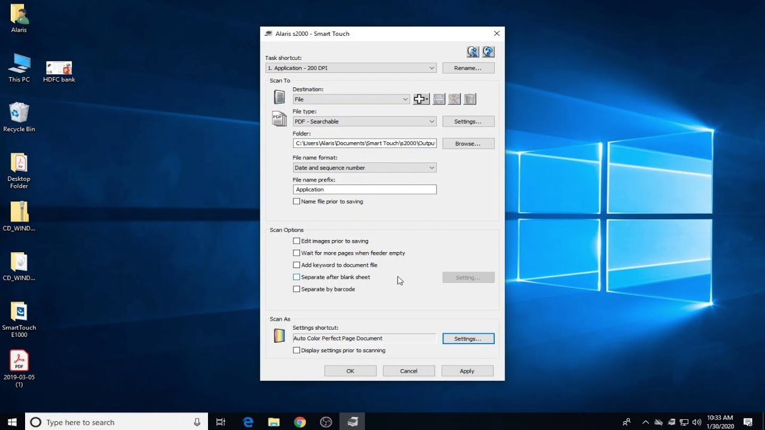Click the Cancel button
The height and width of the screenshot is (430, 765).
pos(409,371)
